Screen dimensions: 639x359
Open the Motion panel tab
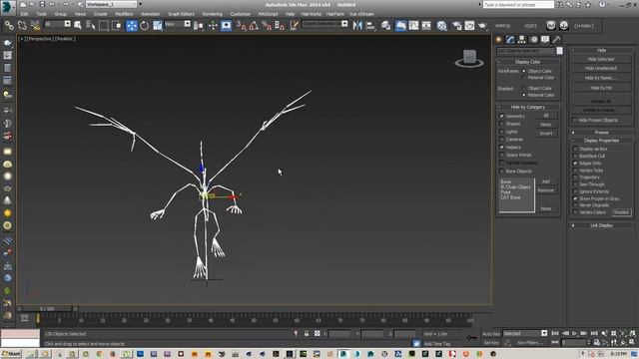[x=533, y=40]
